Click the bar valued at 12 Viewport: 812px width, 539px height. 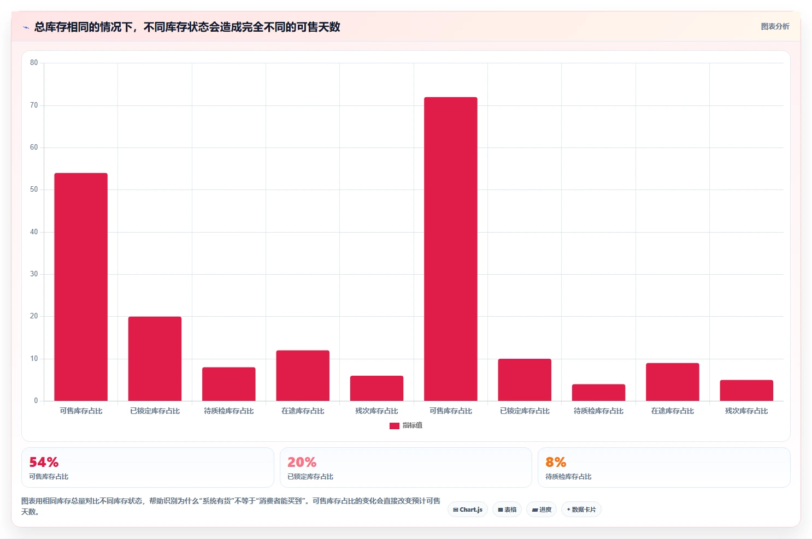pos(303,376)
